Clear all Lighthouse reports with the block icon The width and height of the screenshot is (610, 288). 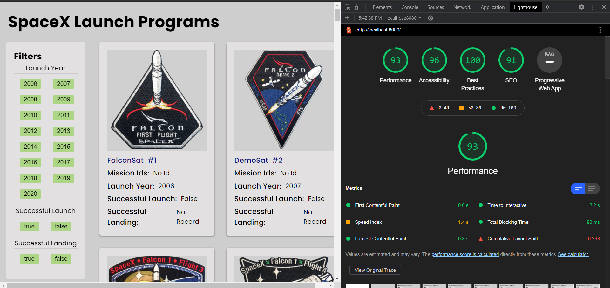click(430, 18)
